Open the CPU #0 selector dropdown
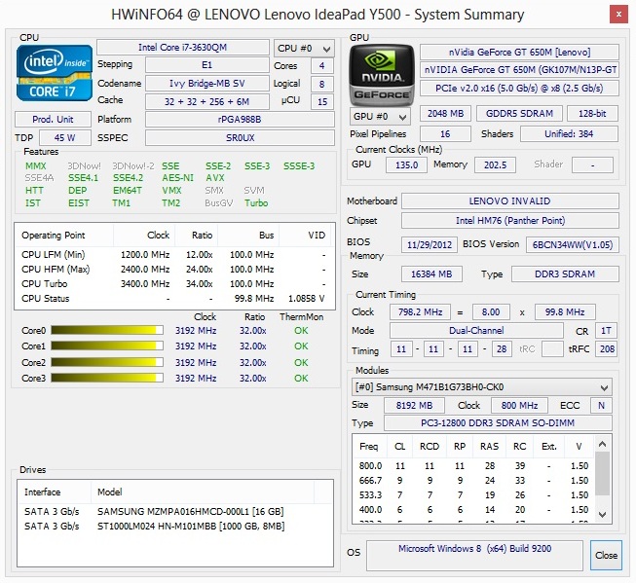 304,49
